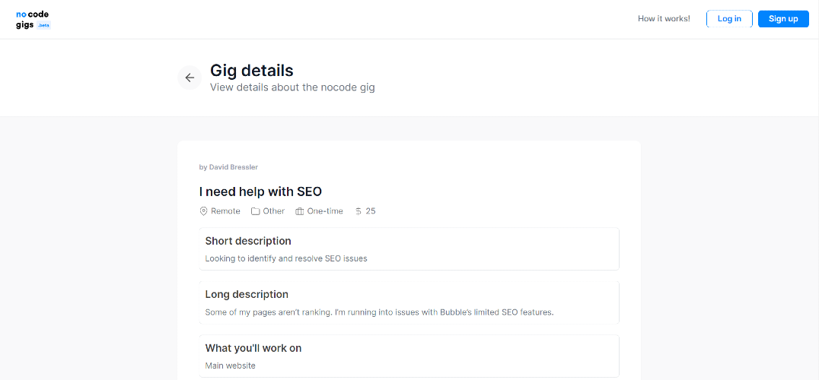Open the nocode gigs logo home link
Screen dimensions: 819x380
click(x=33, y=19)
